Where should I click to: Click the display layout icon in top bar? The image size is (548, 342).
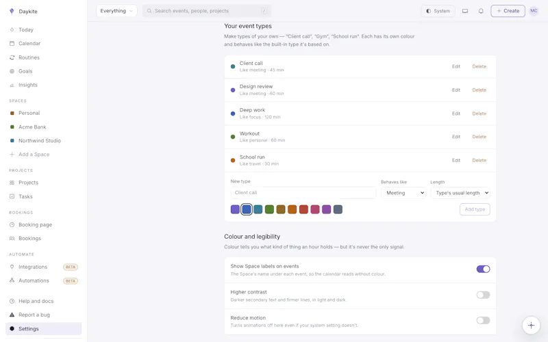coord(465,11)
